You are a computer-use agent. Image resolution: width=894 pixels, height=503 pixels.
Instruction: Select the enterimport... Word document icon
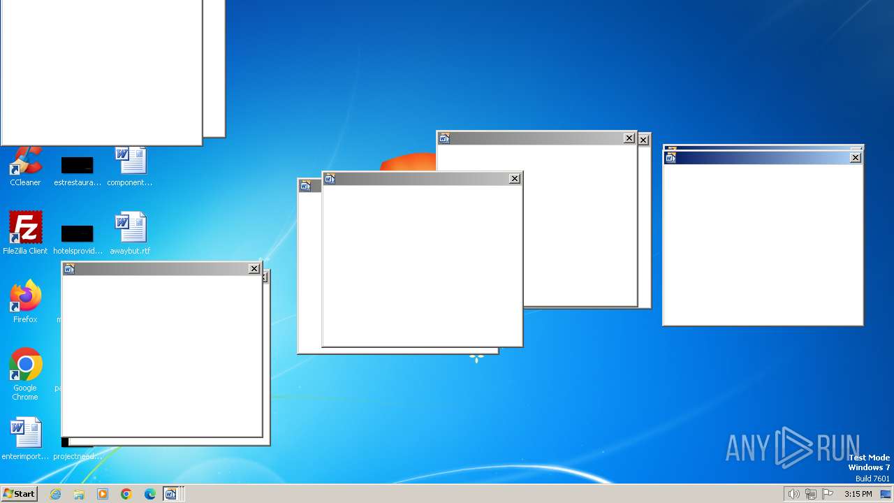tap(25, 439)
